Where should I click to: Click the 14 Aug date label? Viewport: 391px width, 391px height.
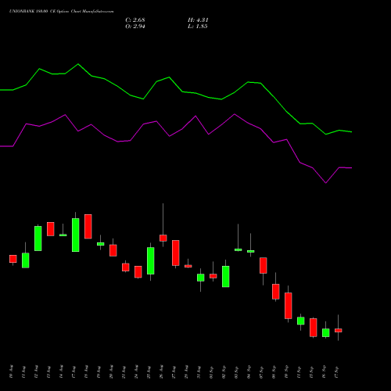61,371
